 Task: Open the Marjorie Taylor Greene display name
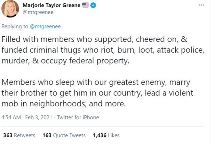(51, 6)
